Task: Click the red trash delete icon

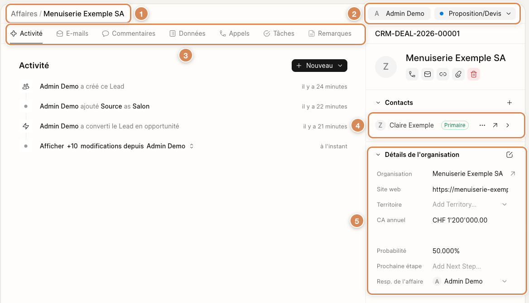Action: (474, 74)
